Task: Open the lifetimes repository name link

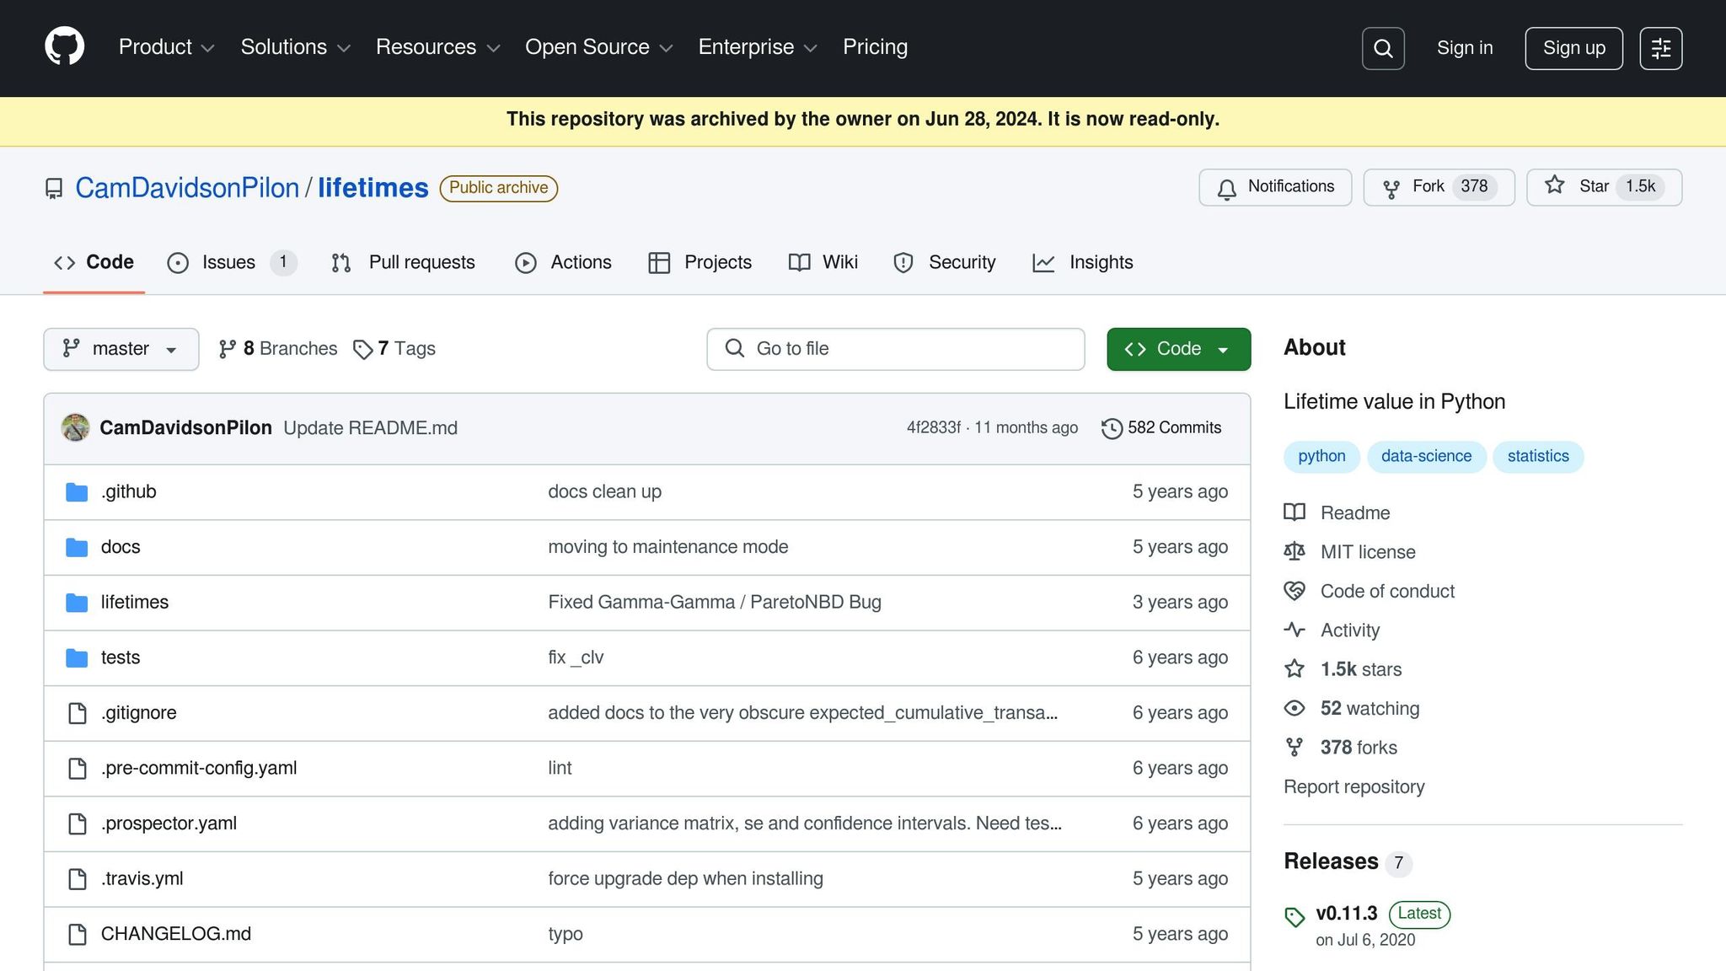Action: pyautogui.click(x=373, y=188)
